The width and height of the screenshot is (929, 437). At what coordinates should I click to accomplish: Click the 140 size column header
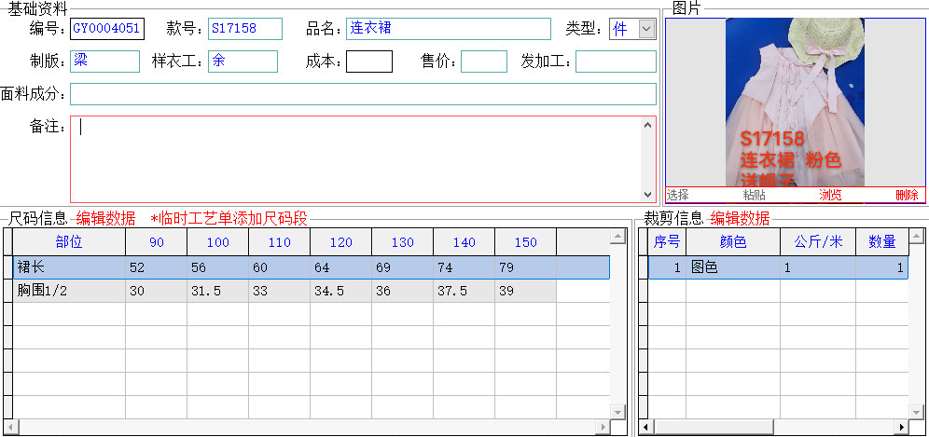464,242
